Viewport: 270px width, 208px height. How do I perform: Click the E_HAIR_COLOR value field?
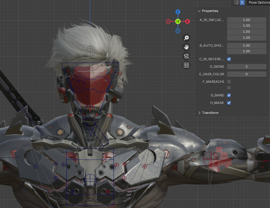pos(246,74)
